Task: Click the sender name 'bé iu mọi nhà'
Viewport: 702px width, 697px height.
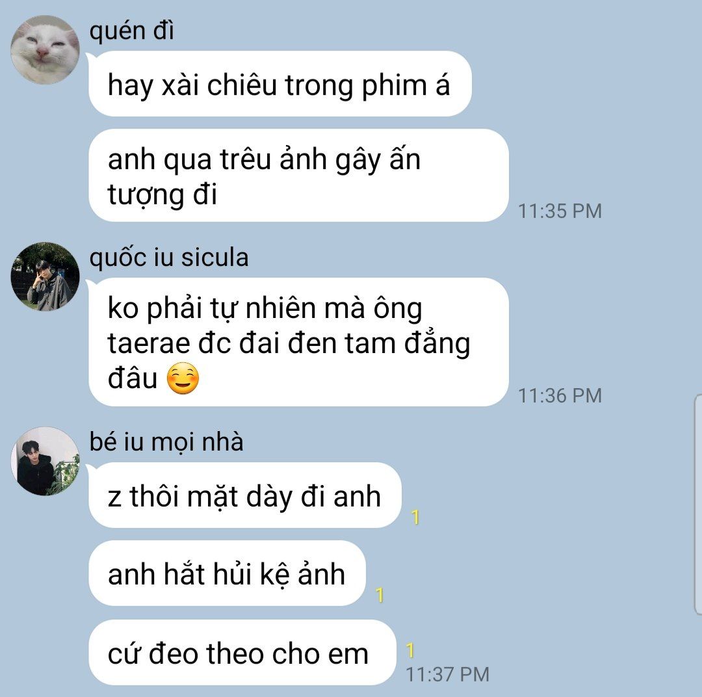Action: (x=166, y=441)
